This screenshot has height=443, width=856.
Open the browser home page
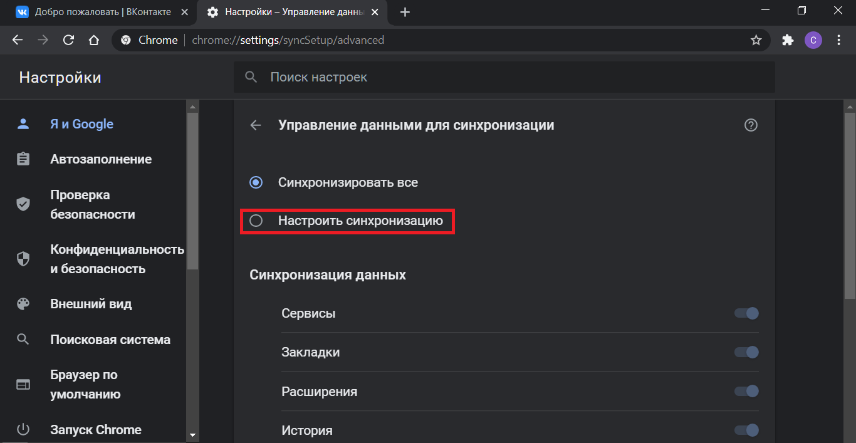point(94,40)
